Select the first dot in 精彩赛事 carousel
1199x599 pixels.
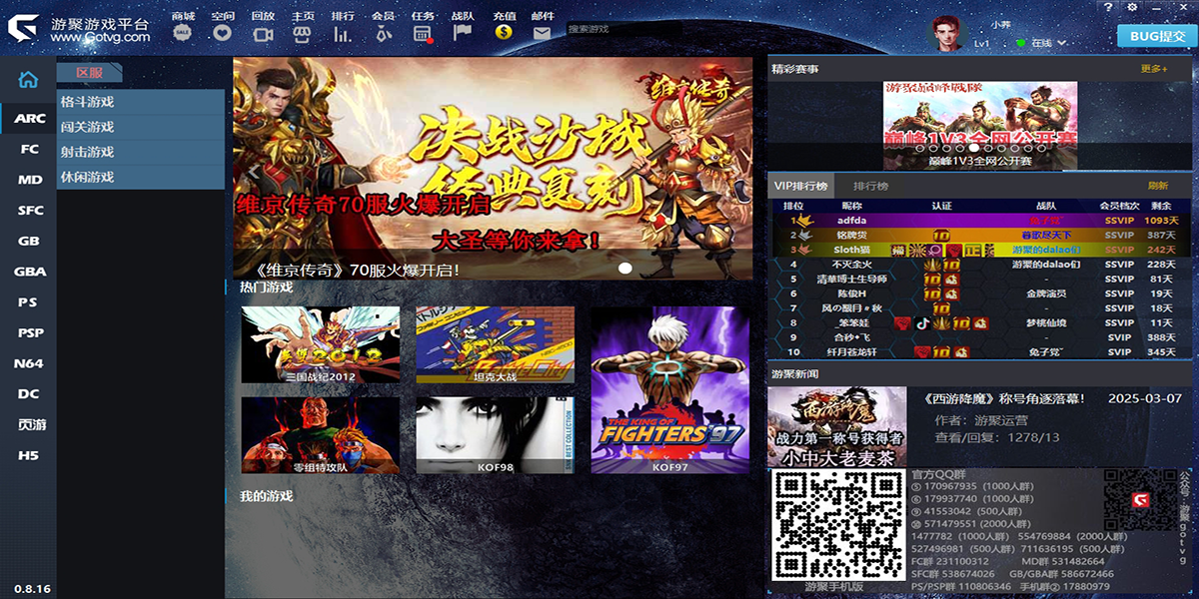[x=918, y=148]
